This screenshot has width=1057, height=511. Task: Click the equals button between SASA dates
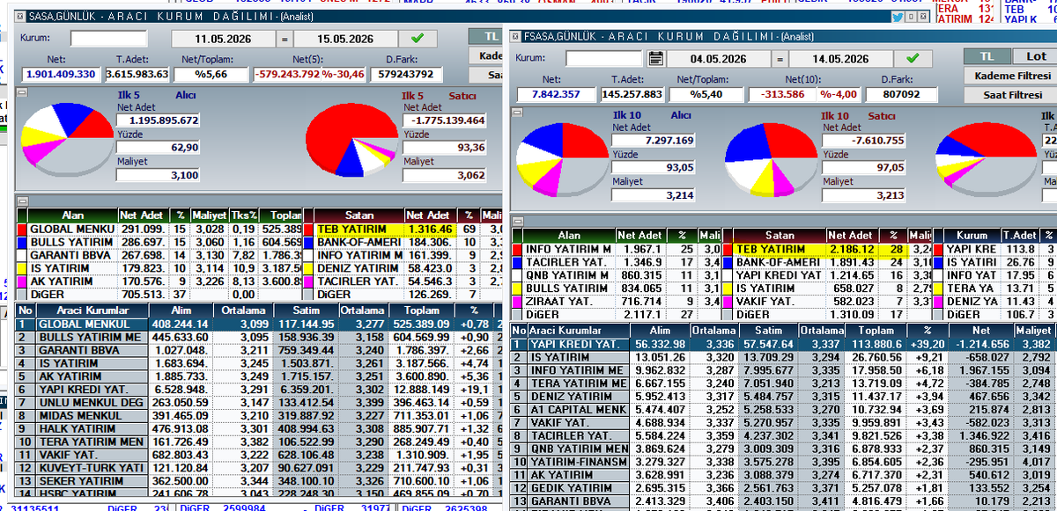284,39
